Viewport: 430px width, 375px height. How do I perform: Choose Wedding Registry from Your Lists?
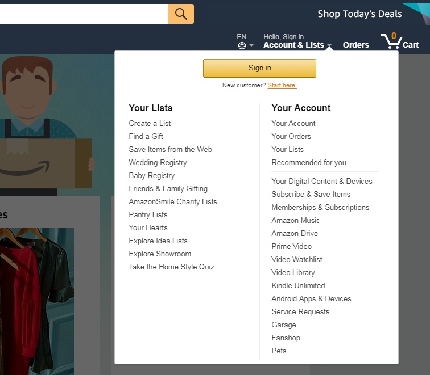pyautogui.click(x=158, y=162)
